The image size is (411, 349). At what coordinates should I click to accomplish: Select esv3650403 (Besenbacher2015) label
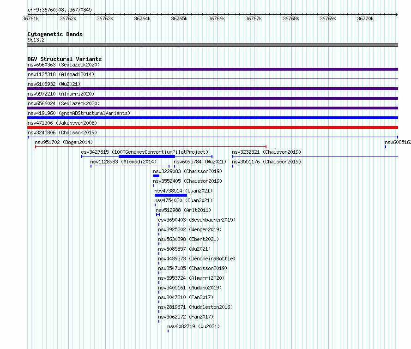click(197, 220)
